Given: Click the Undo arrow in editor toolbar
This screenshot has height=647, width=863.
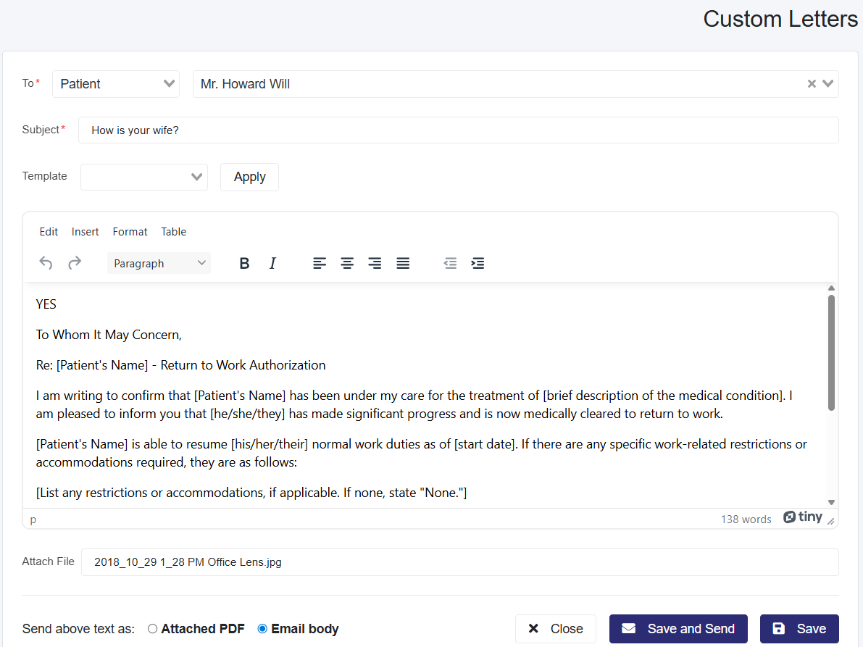Looking at the screenshot, I should click(x=46, y=263).
